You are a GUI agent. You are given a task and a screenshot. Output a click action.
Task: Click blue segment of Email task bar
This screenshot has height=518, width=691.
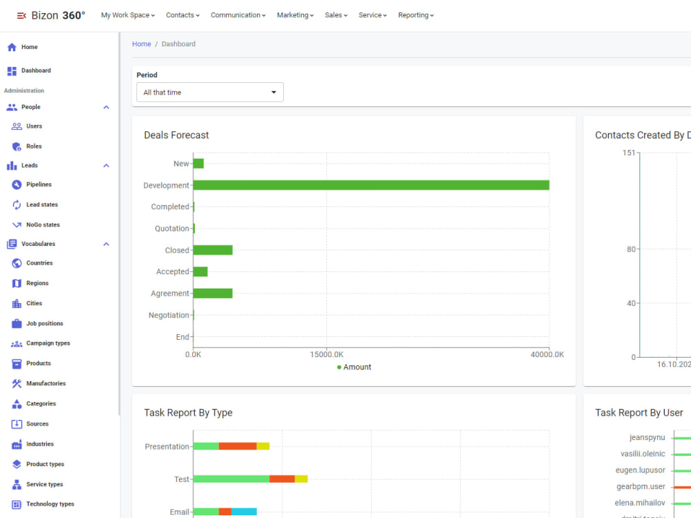pos(244,512)
